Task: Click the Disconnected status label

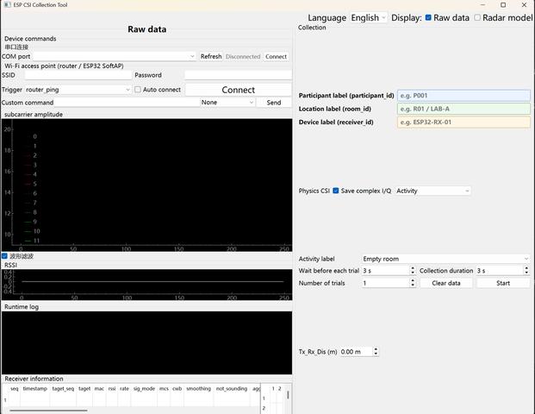Action: (x=243, y=57)
